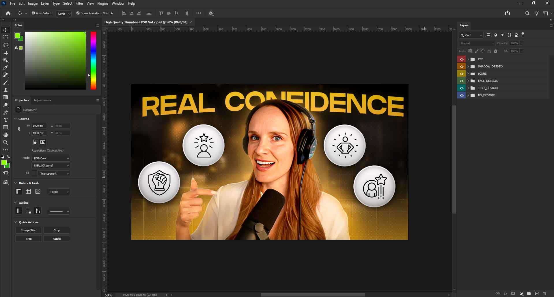
Task: Create a new layer from Layers panel
Action: pos(537,294)
